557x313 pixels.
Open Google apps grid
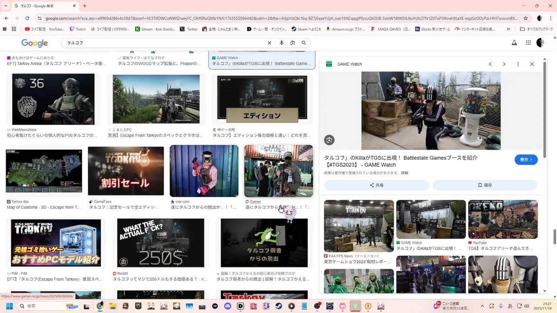[x=528, y=43]
